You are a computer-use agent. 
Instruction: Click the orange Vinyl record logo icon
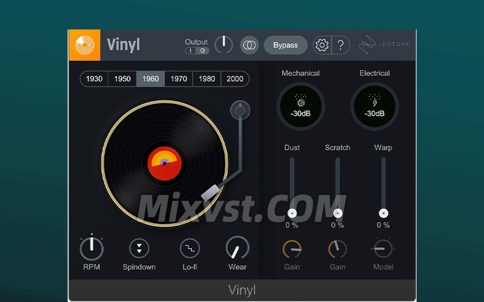[x=84, y=45]
